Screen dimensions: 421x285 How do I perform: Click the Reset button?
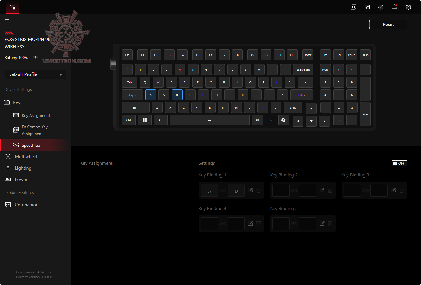pos(388,24)
